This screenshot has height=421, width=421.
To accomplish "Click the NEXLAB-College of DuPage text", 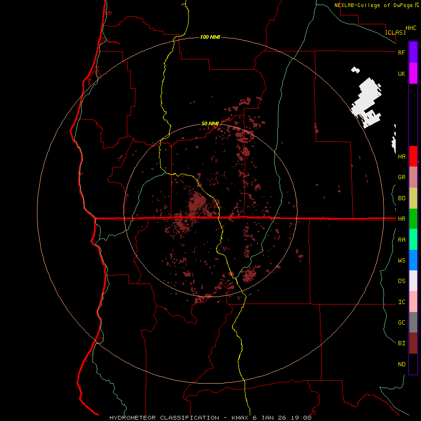I will click(x=374, y=5).
